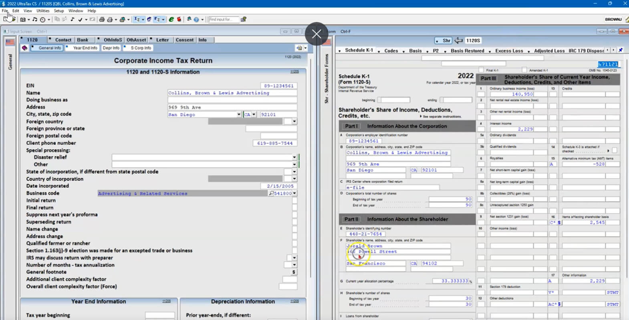Dismiss the overlay with the round X button
This screenshot has width=629, height=320.
(317, 34)
